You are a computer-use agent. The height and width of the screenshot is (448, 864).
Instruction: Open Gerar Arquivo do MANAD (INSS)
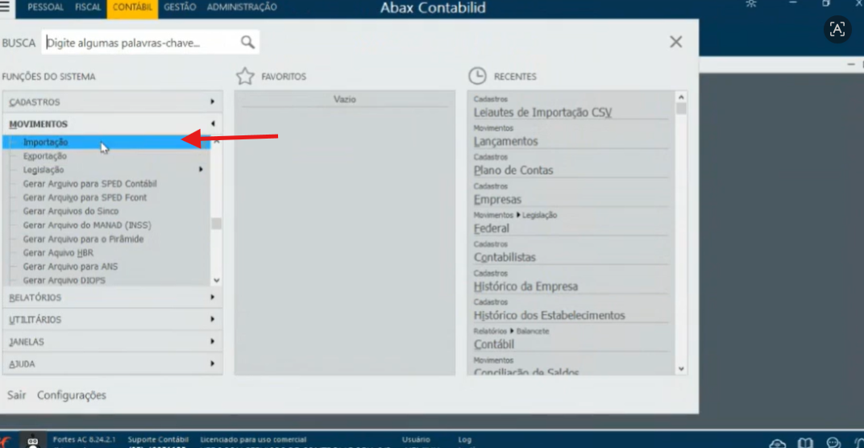87,225
